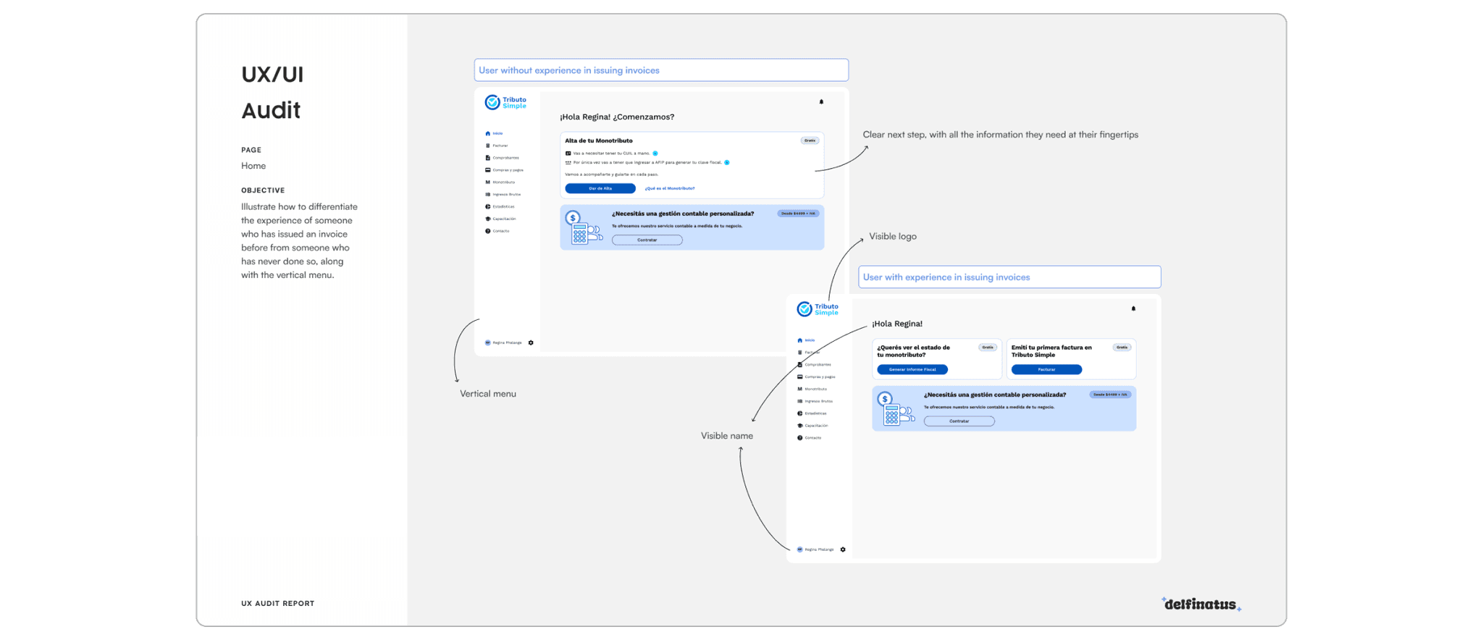
Task: Open Comprobantes in the ¿Comenzamos? mockup sidebar
Action: tap(502, 158)
